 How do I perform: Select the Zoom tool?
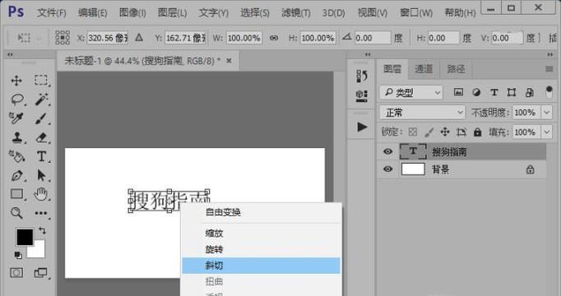point(16,213)
